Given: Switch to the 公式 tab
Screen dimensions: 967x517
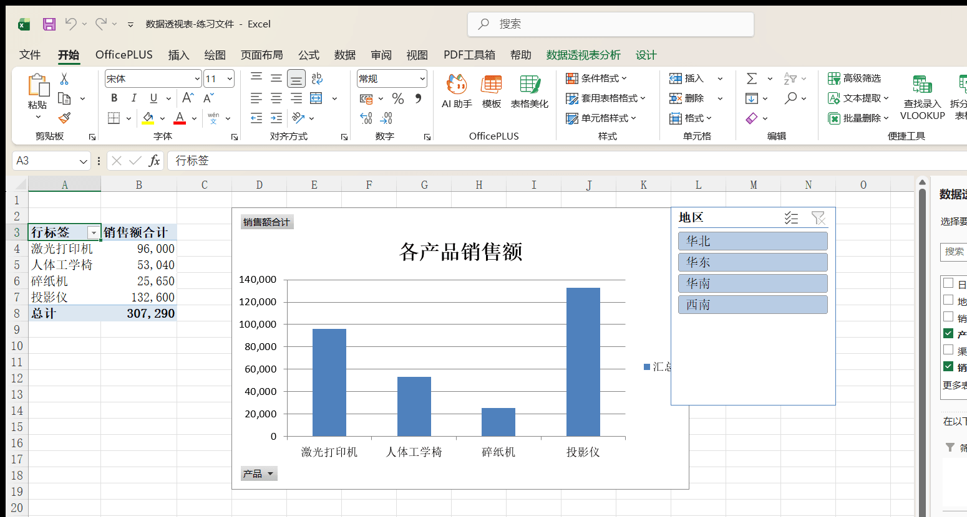Looking at the screenshot, I should pyautogui.click(x=309, y=55).
